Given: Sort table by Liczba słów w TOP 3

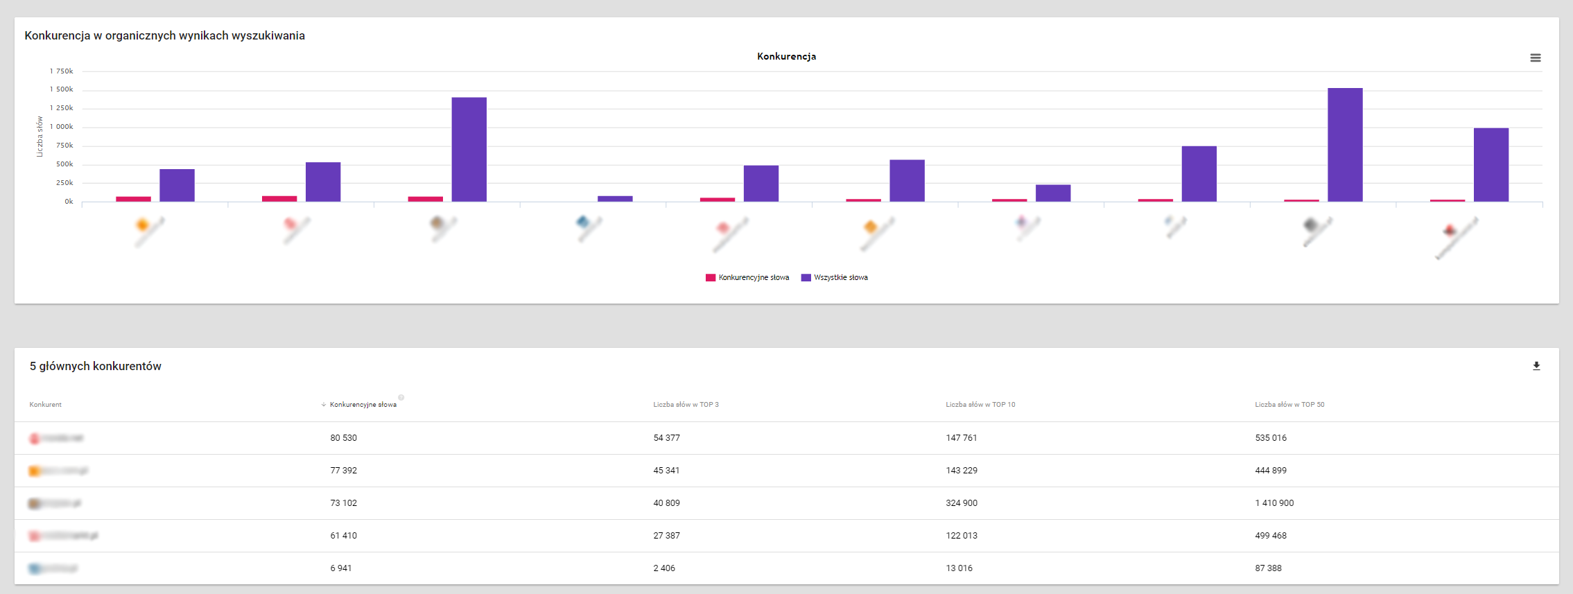Looking at the screenshot, I should [x=686, y=405].
